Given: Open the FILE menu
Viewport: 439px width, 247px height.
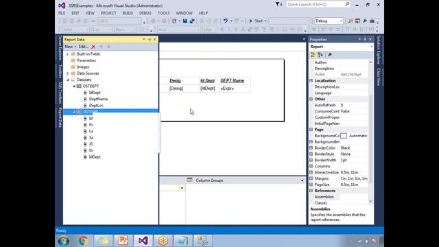Looking at the screenshot, I should 62,13.
